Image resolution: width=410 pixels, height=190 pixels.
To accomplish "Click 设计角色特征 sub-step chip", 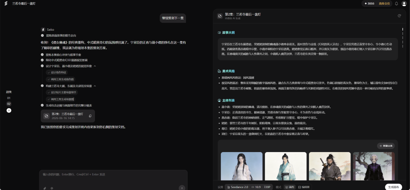I will point(57,72).
